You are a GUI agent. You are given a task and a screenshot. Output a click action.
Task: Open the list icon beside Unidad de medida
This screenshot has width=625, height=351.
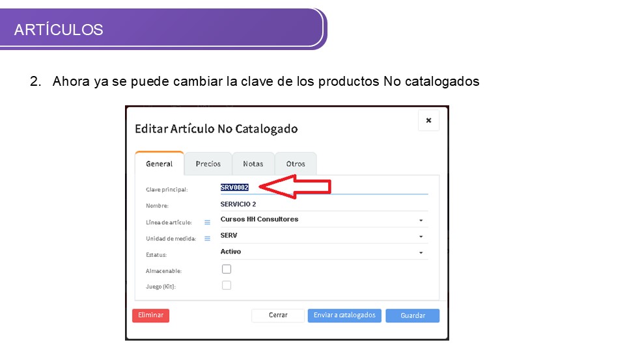coord(208,239)
